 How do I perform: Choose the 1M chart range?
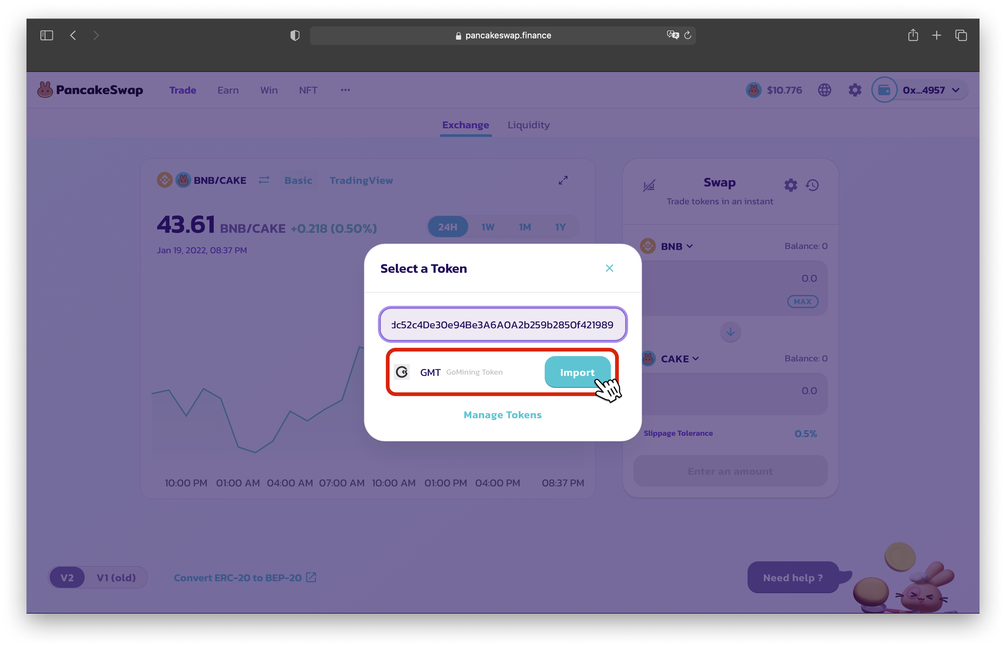(x=525, y=227)
